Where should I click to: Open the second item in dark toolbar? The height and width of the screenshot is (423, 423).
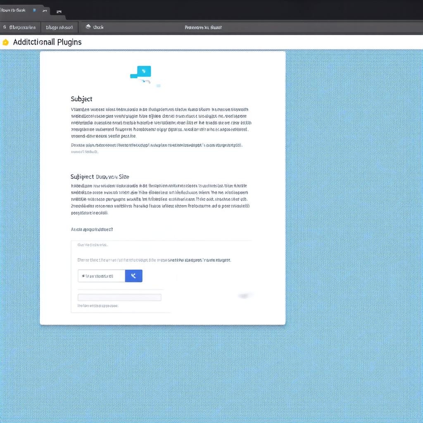(x=59, y=28)
